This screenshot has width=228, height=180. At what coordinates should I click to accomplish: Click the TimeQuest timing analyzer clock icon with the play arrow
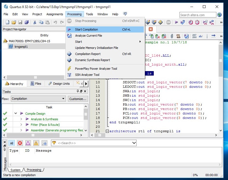click(x=191, y=22)
